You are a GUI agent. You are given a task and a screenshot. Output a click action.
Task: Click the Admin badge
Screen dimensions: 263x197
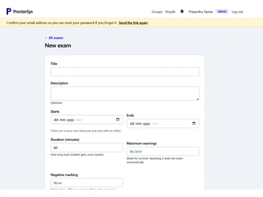coord(222,12)
